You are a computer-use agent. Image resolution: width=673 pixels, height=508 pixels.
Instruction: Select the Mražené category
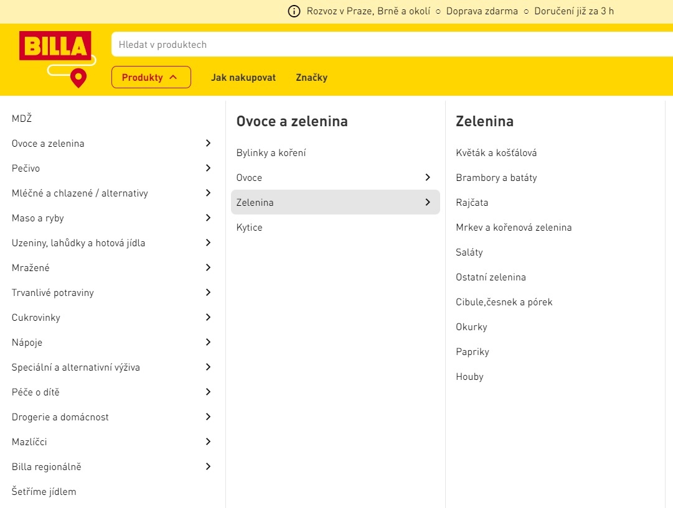point(31,267)
